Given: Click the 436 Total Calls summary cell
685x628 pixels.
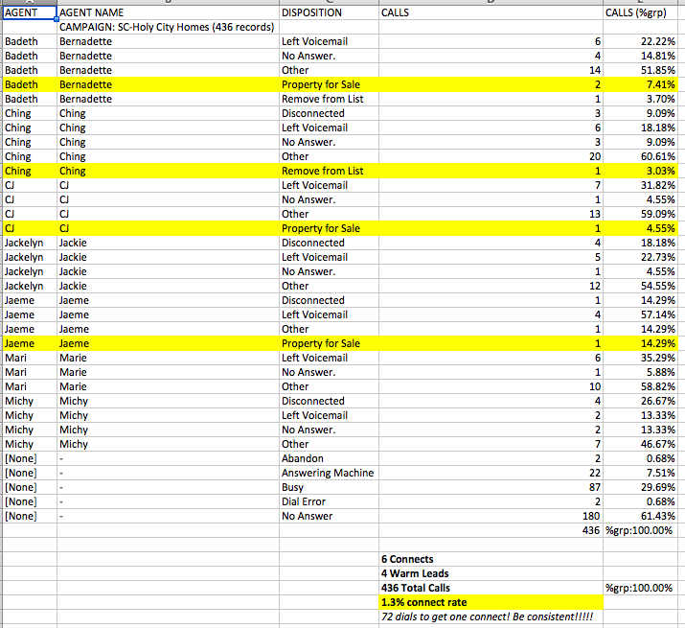Looking at the screenshot, I should tap(491, 588).
